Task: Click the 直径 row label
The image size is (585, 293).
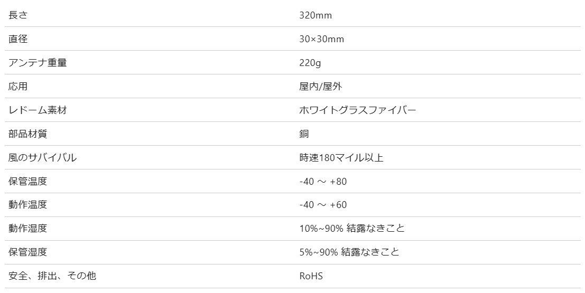Action: 18,39
